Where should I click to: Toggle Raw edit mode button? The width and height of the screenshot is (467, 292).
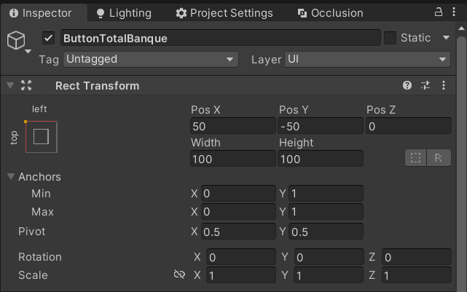coord(439,157)
